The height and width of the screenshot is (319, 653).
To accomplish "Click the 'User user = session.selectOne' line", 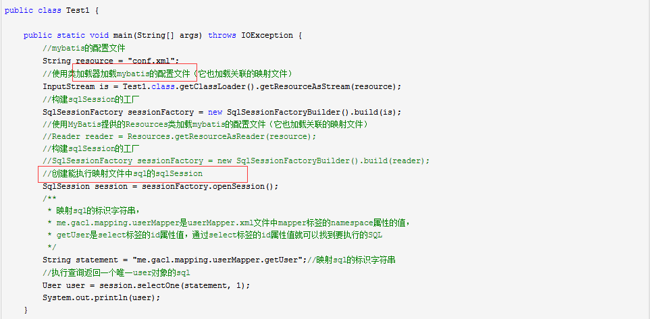I will (x=146, y=286).
